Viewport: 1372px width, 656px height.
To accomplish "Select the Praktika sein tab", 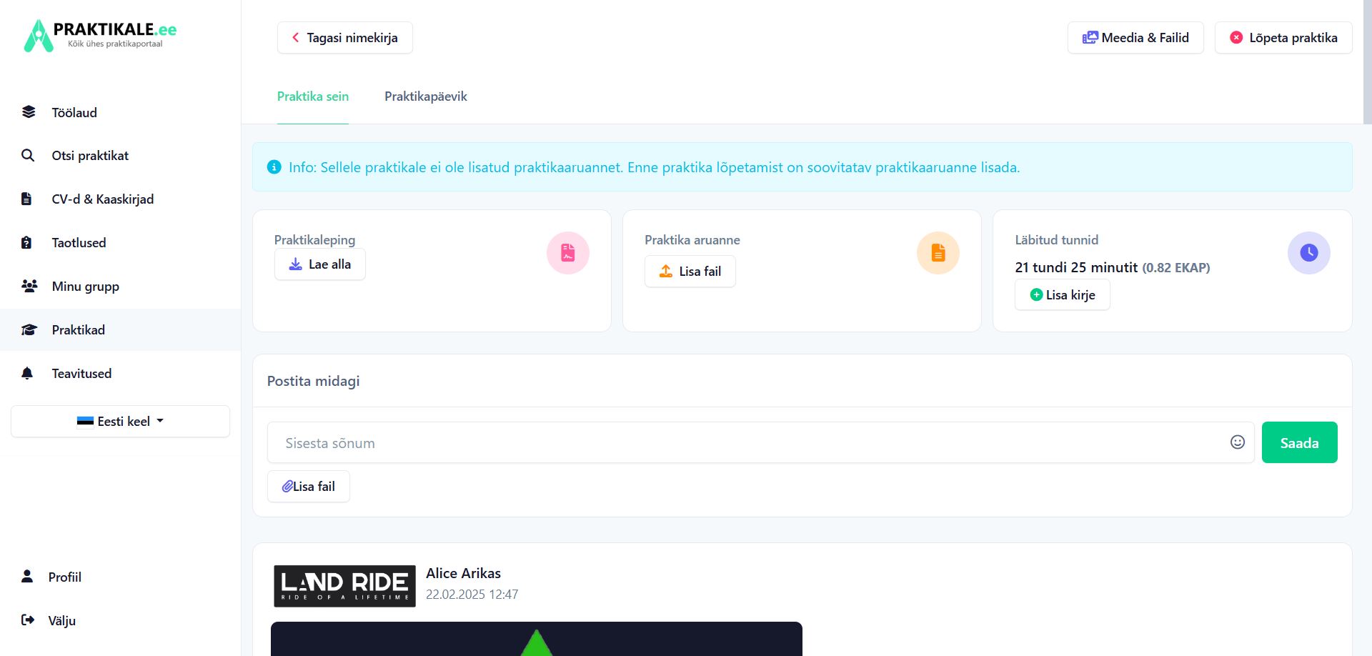I will [x=313, y=96].
